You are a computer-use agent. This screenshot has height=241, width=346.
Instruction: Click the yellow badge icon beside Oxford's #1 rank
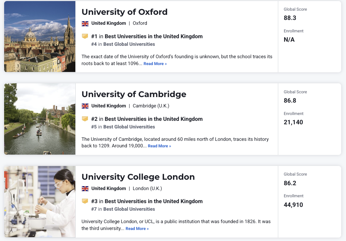click(85, 36)
